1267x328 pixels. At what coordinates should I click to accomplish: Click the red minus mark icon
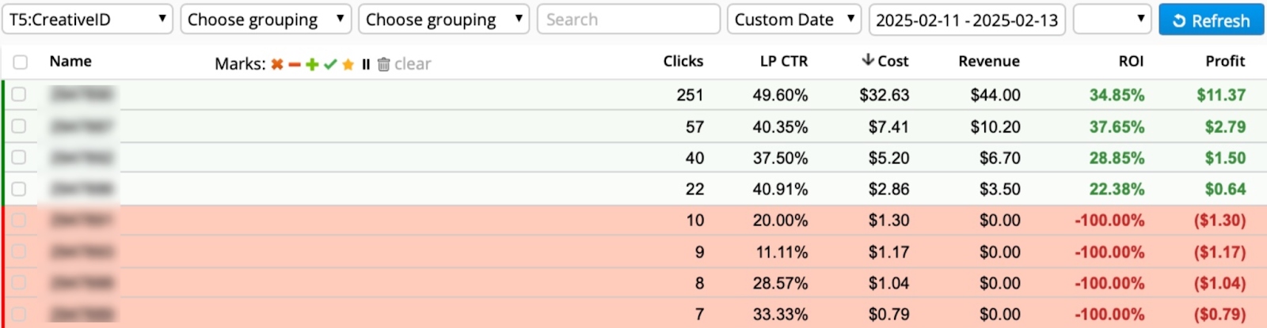295,64
